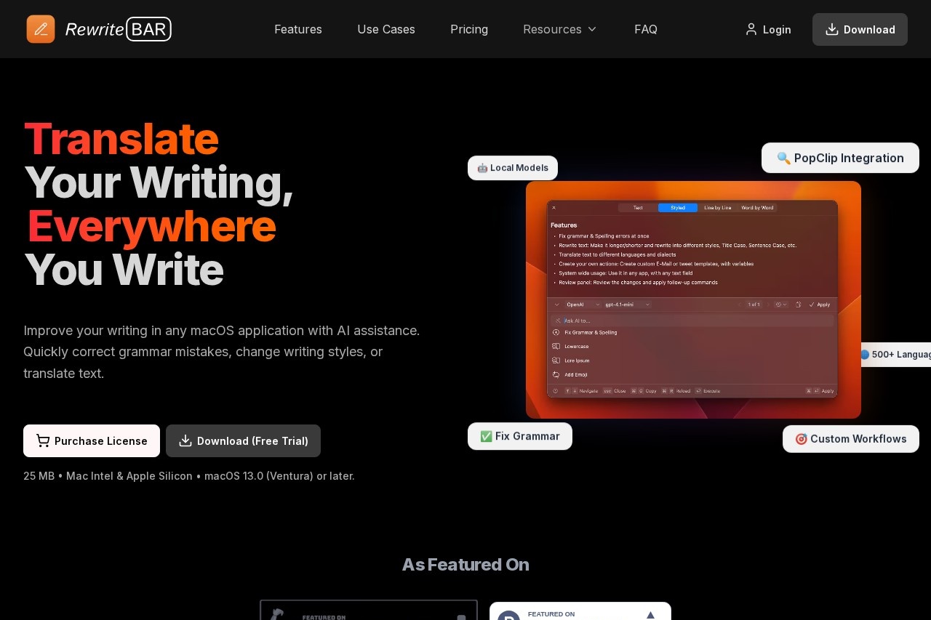Select the Add Emoji action icon
This screenshot has height=620, width=931.
tap(556, 373)
